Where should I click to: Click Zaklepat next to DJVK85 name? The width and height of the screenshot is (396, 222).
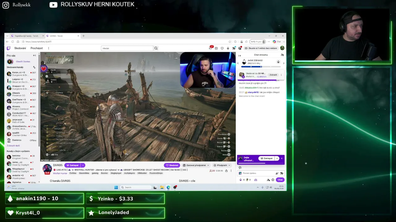[x=72, y=165]
